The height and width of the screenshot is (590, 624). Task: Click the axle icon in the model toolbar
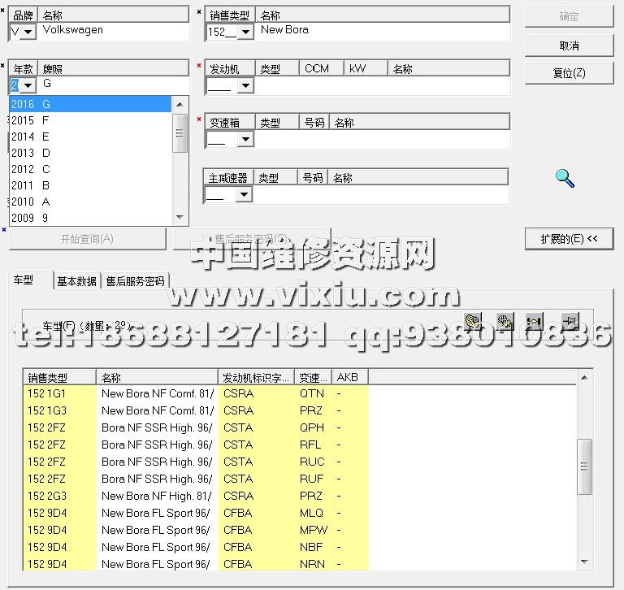(x=535, y=322)
